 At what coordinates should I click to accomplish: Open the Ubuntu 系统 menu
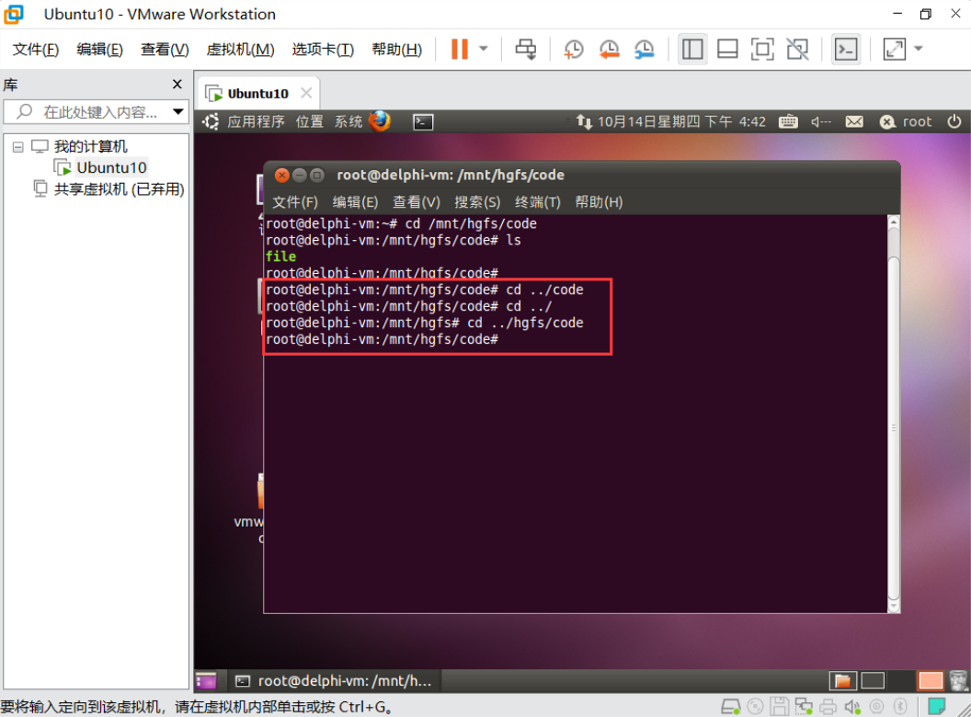(x=348, y=121)
